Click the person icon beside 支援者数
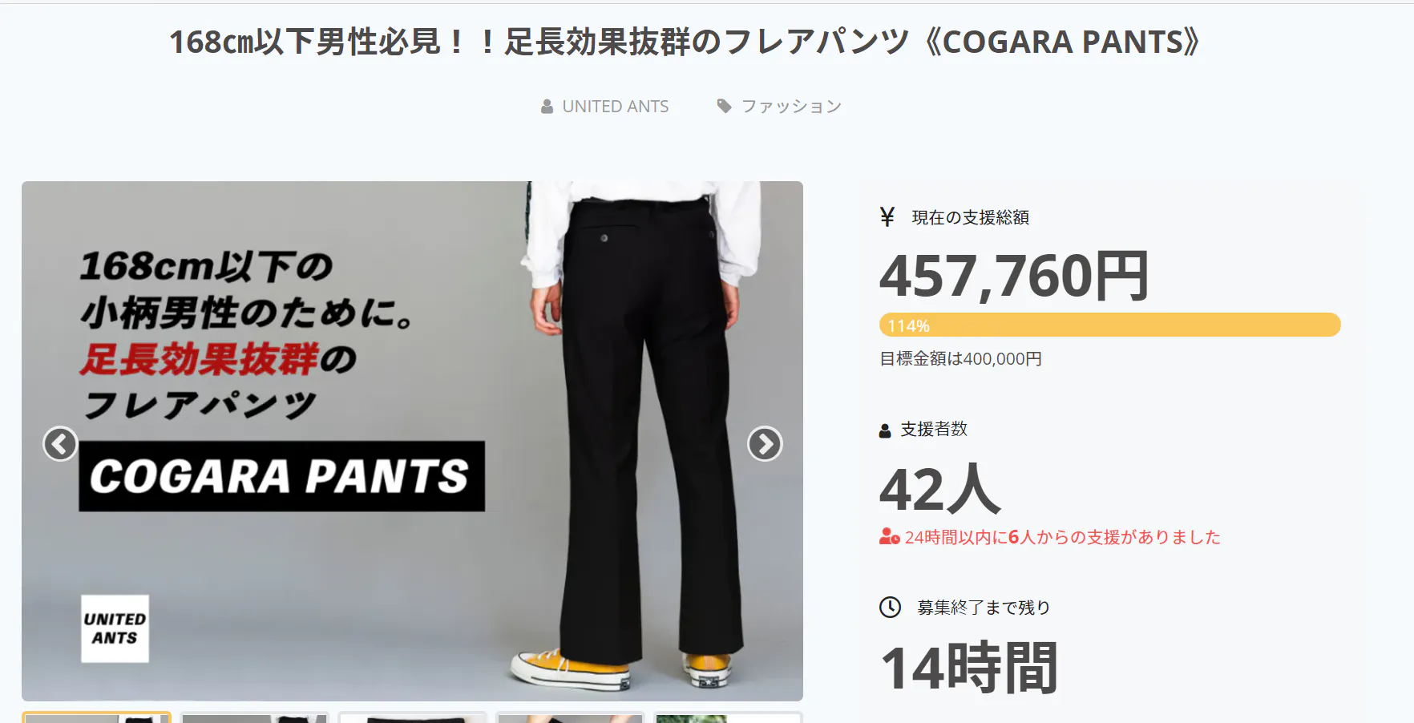1414x723 pixels. (885, 430)
